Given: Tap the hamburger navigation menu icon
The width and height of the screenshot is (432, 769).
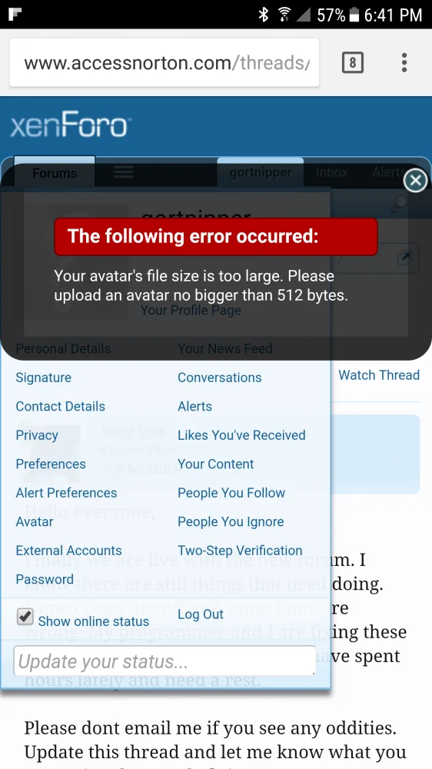Looking at the screenshot, I should coord(124,172).
